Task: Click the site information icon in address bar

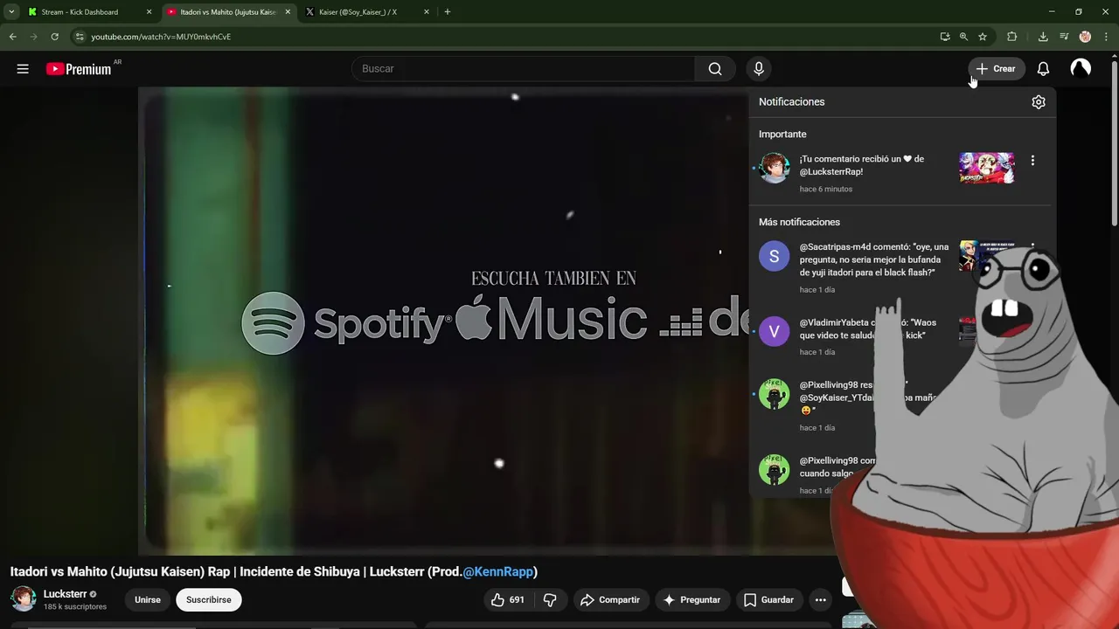Action: [x=79, y=37]
